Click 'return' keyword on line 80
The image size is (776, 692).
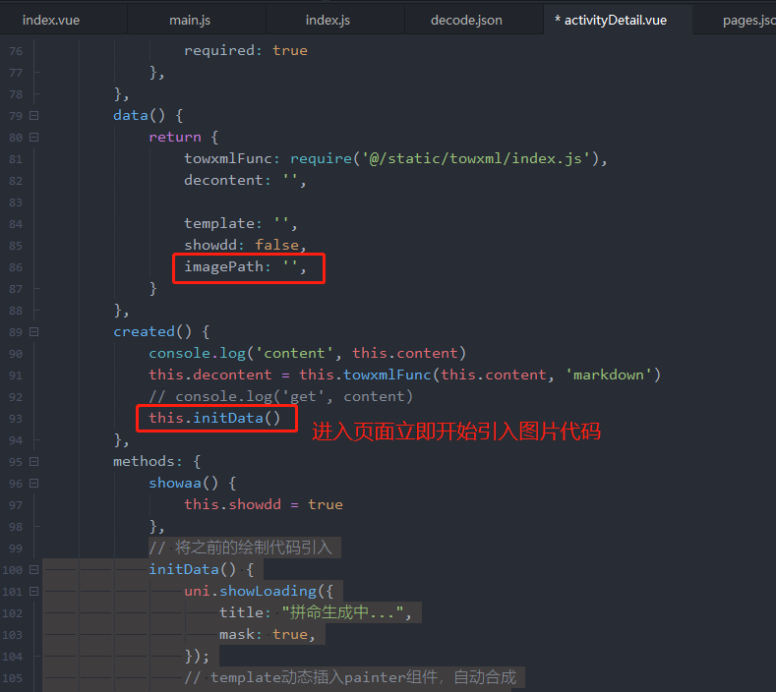(x=175, y=137)
